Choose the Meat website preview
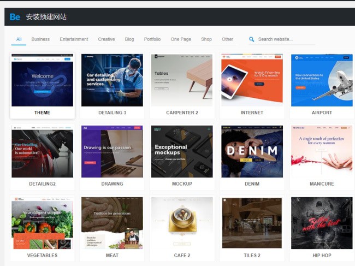Image resolution: width=355 pixels, height=266 pixels. 112,223
